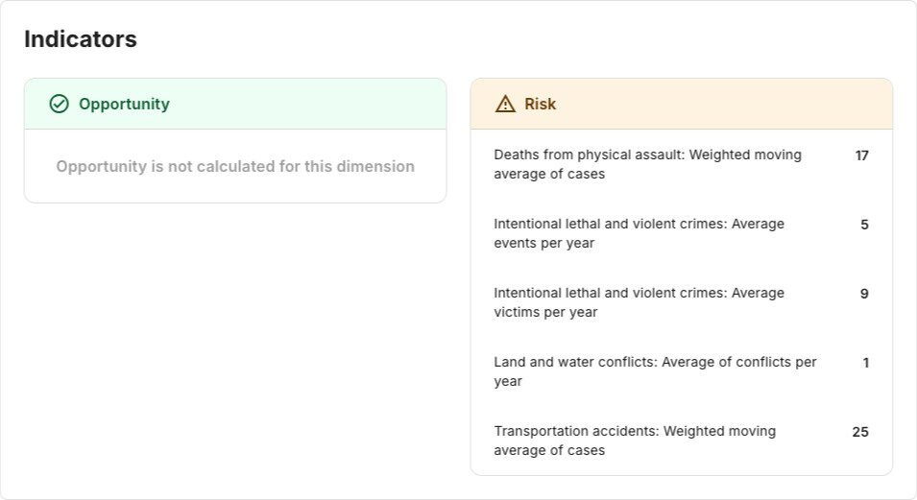The width and height of the screenshot is (917, 500).
Task: Click the 'Opportunity is not calculated' message
Action: [235, 166]
